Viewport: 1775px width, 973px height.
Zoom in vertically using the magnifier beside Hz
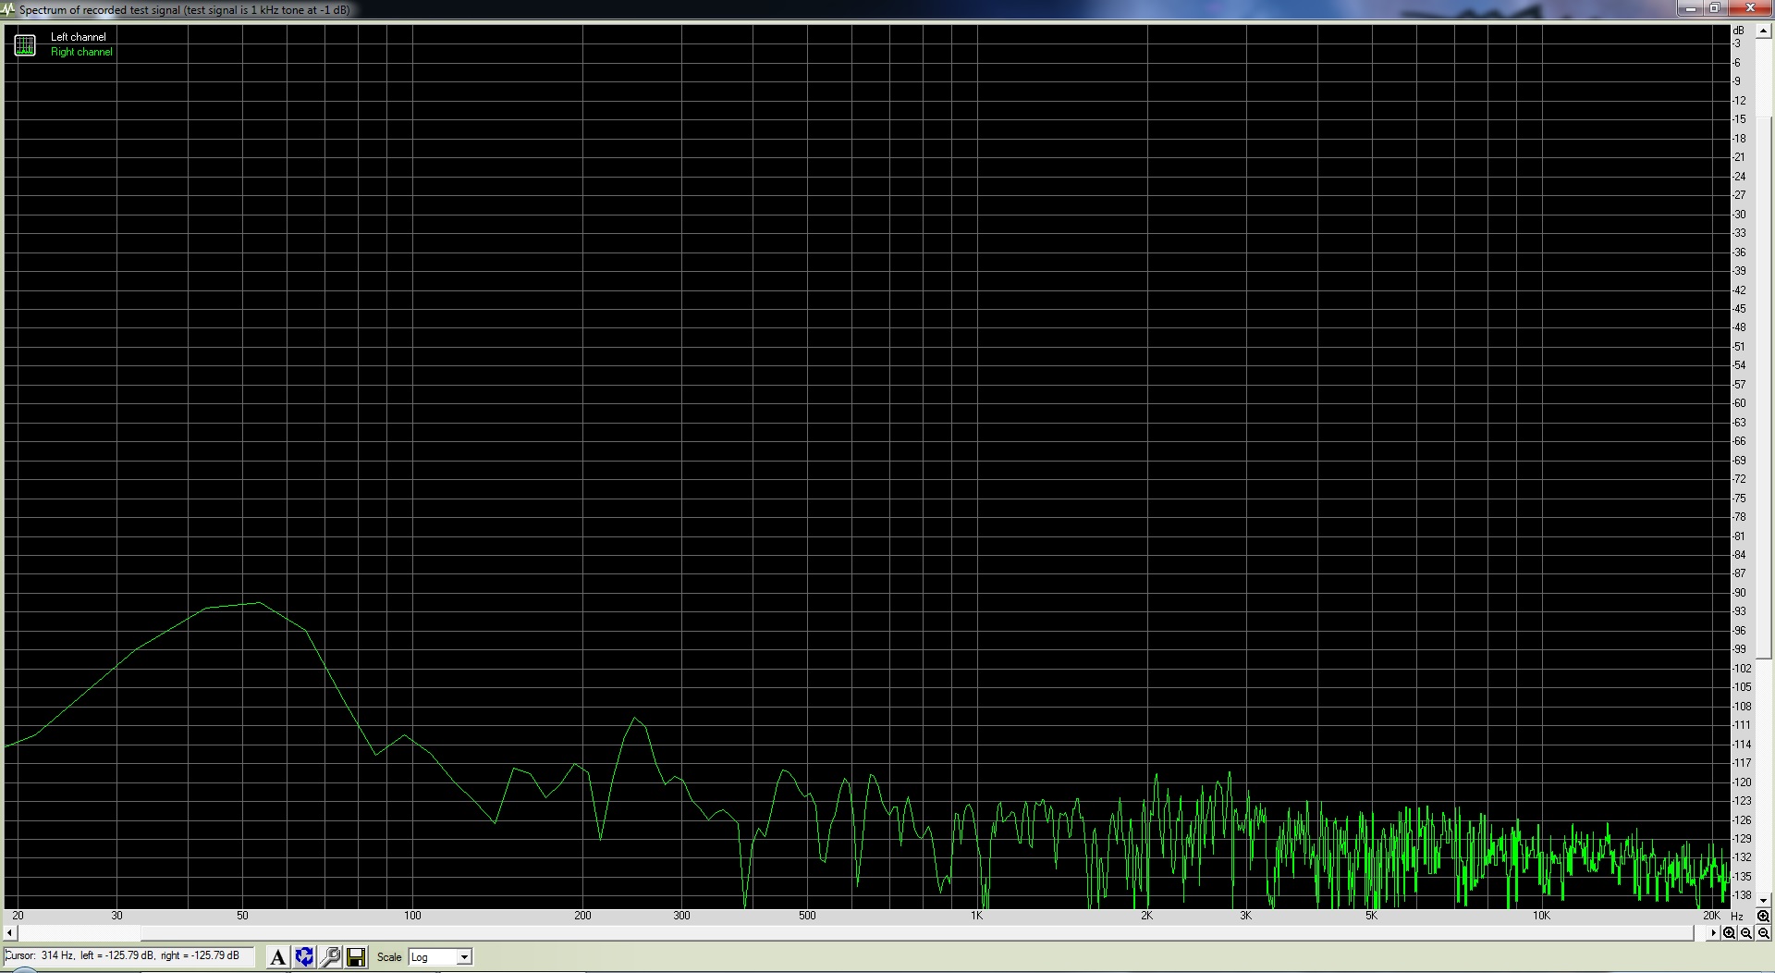tap(1763, 916)
